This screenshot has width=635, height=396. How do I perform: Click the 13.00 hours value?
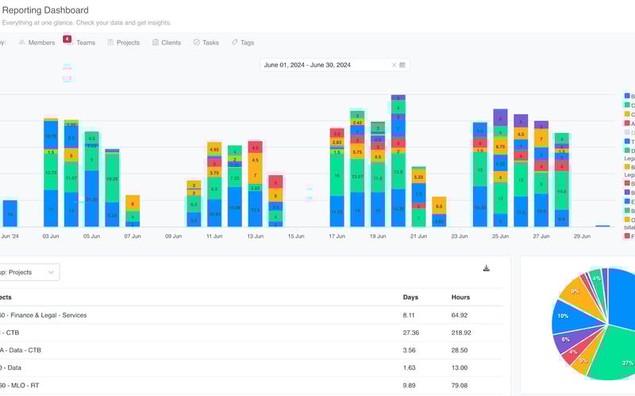pos(460,367)
